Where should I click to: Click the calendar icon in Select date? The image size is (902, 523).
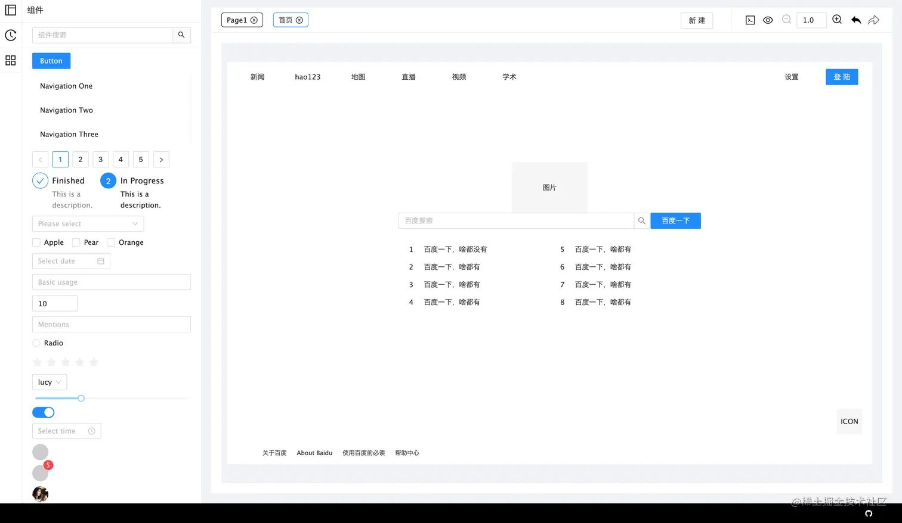coord(101,261)
